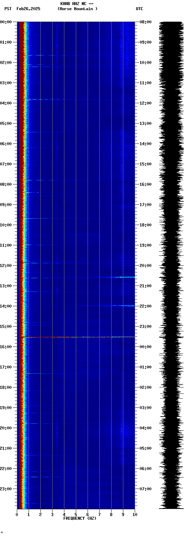Click the 'PST' timezone label
Screen dimensions: 186x536
(8, 9)
